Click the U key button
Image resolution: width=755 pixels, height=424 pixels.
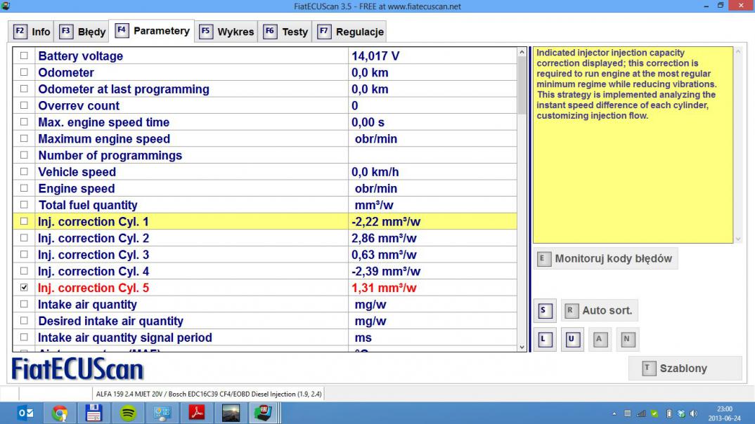coord(572,340)
